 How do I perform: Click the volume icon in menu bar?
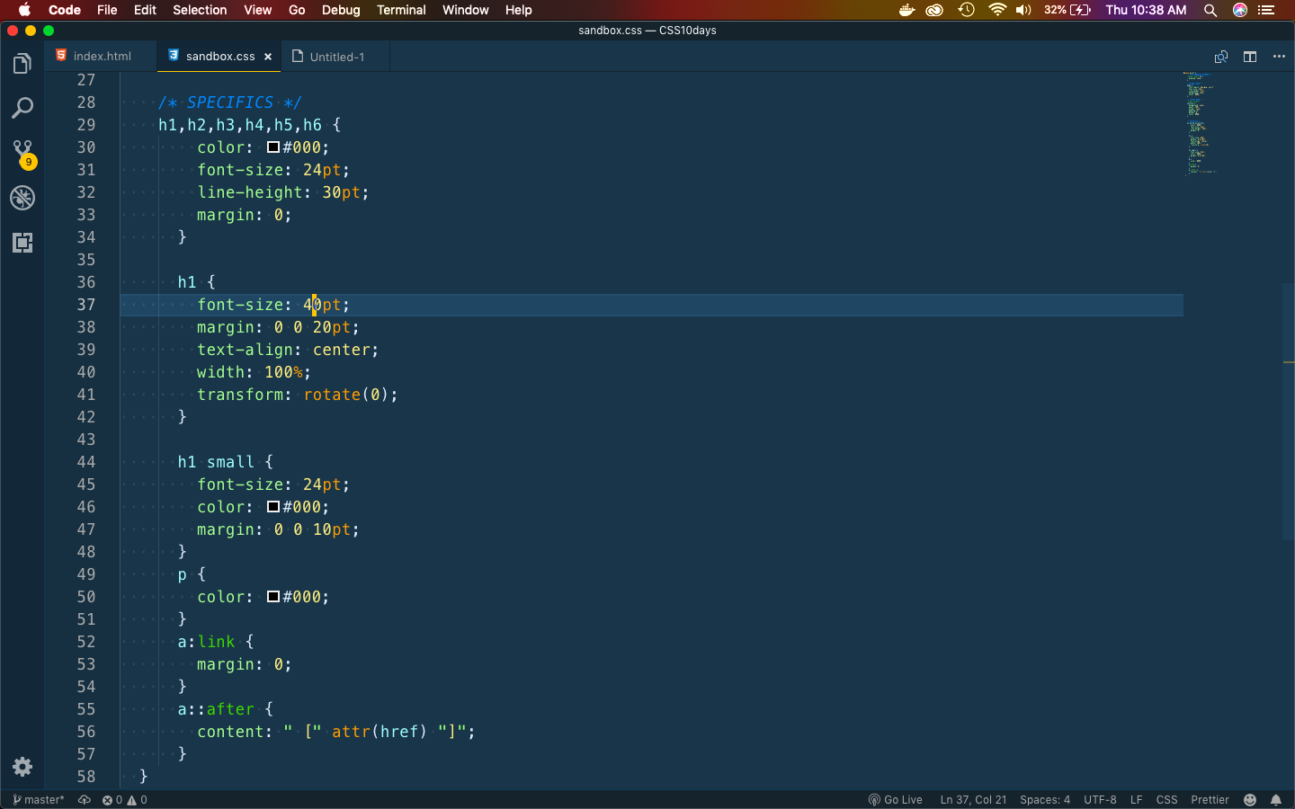tap(1023, 10)
